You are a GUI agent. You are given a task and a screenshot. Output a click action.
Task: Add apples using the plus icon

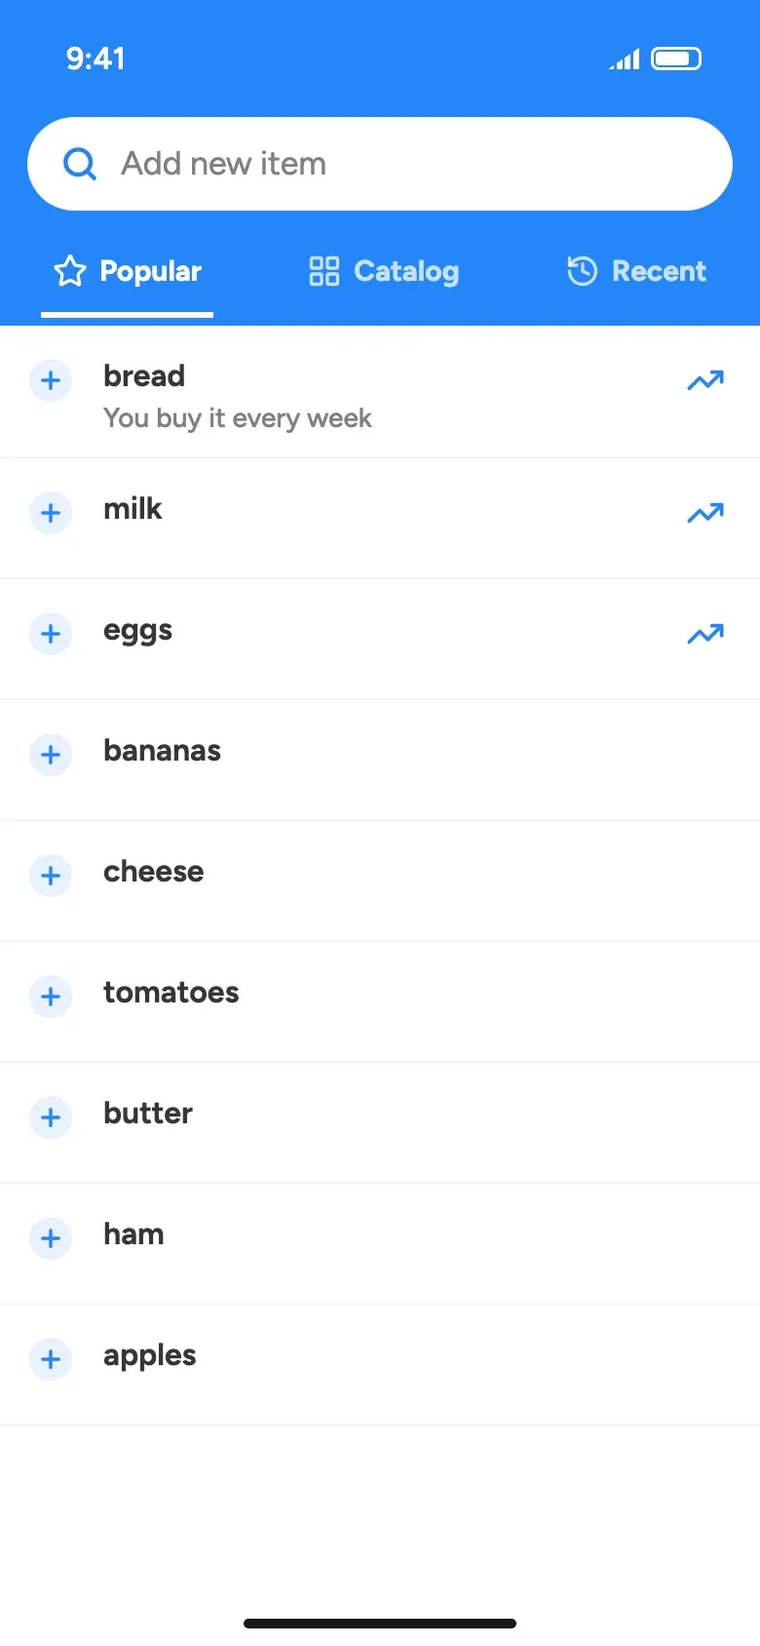point(51,1359)
